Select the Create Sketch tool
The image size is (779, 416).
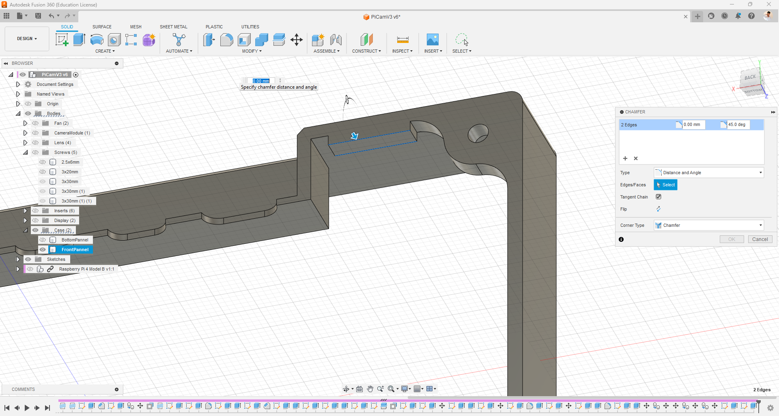[x=62, y=40]
